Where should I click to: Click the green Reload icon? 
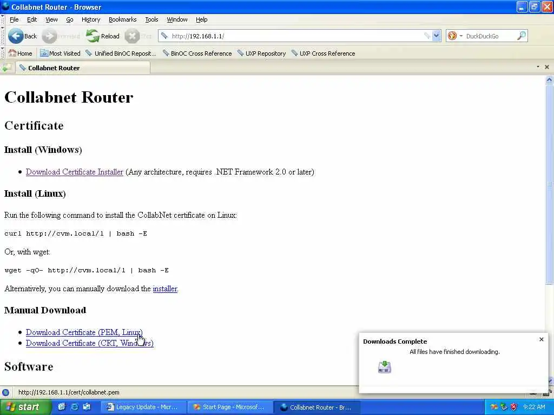[x=93, y=36]
